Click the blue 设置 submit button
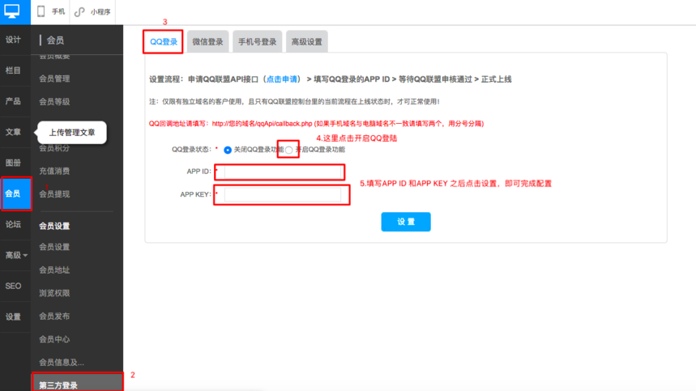The width and height of the screenshot is (696, 391). click(406, 222)
